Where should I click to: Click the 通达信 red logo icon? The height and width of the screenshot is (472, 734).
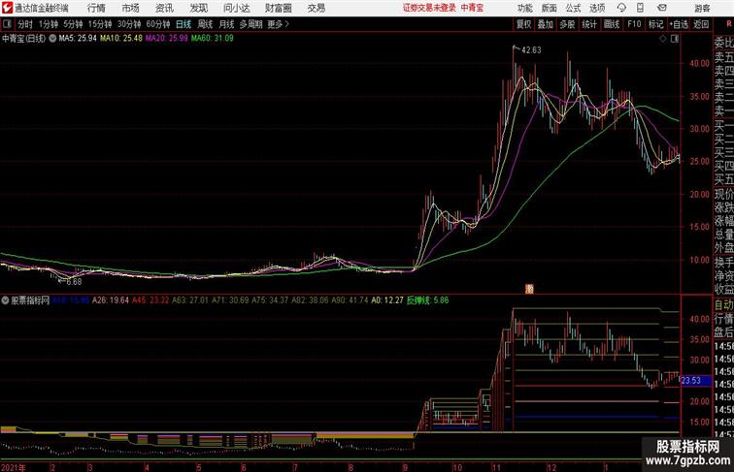7,8
